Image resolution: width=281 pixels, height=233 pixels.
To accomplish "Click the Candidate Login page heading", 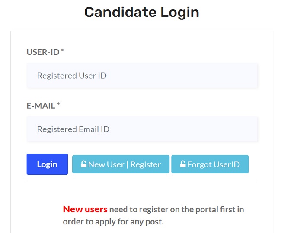I will tap(141, 12).
